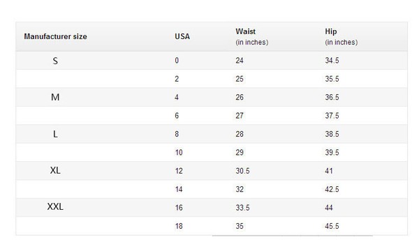Select the Hip (in inches) header
The width and height of the screenshot is (419, 251).
pos(341,37)
